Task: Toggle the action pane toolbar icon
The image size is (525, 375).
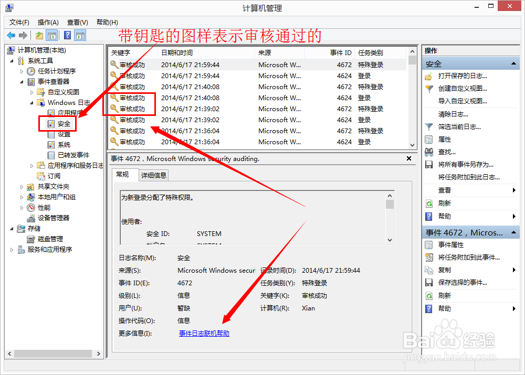Action: click(80, 35)
